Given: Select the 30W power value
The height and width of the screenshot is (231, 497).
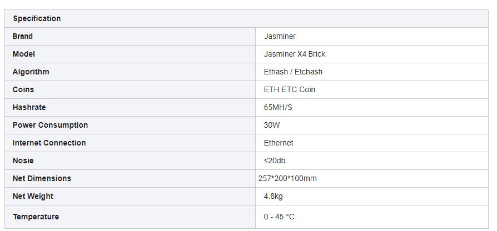Looking at the screenshot, I should [272, 125].
